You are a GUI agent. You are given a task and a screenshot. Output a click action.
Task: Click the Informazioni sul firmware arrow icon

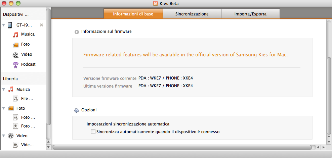pyautogui.click(x=77, y=32)
